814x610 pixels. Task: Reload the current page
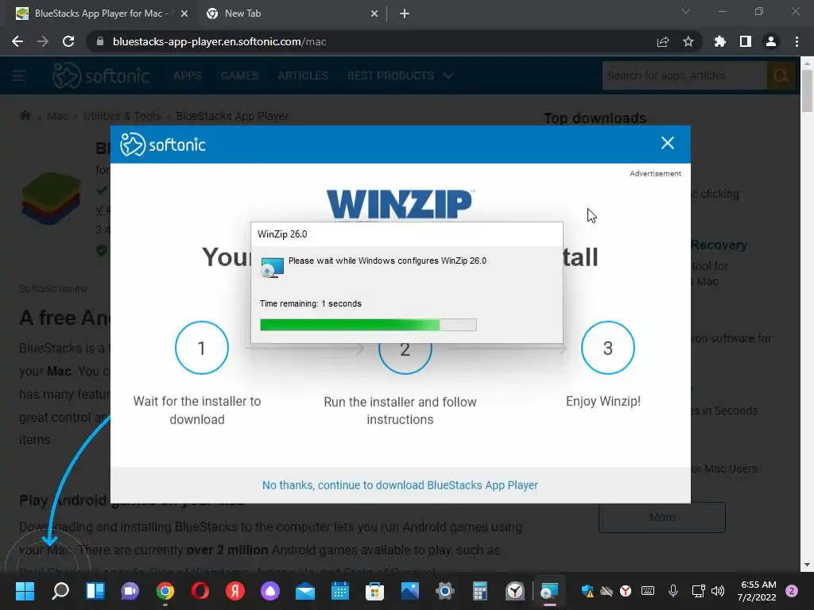tap(68, 41)
